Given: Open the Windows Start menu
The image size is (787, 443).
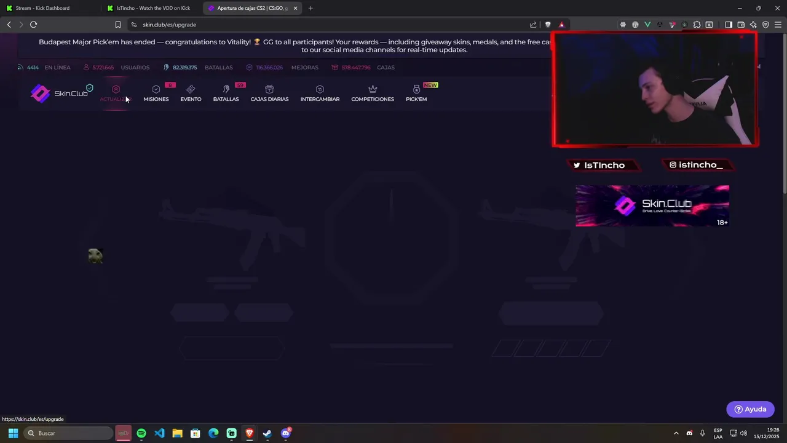Looking at the screenshot, I should coord(13,433).
